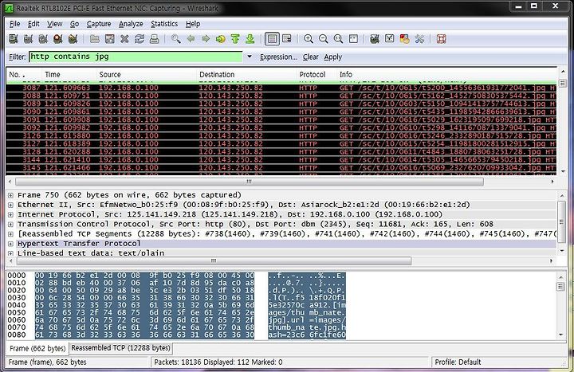This screenshot has width=574, height=372.
Task: Go back in packet history
Action: coord(191,39)
